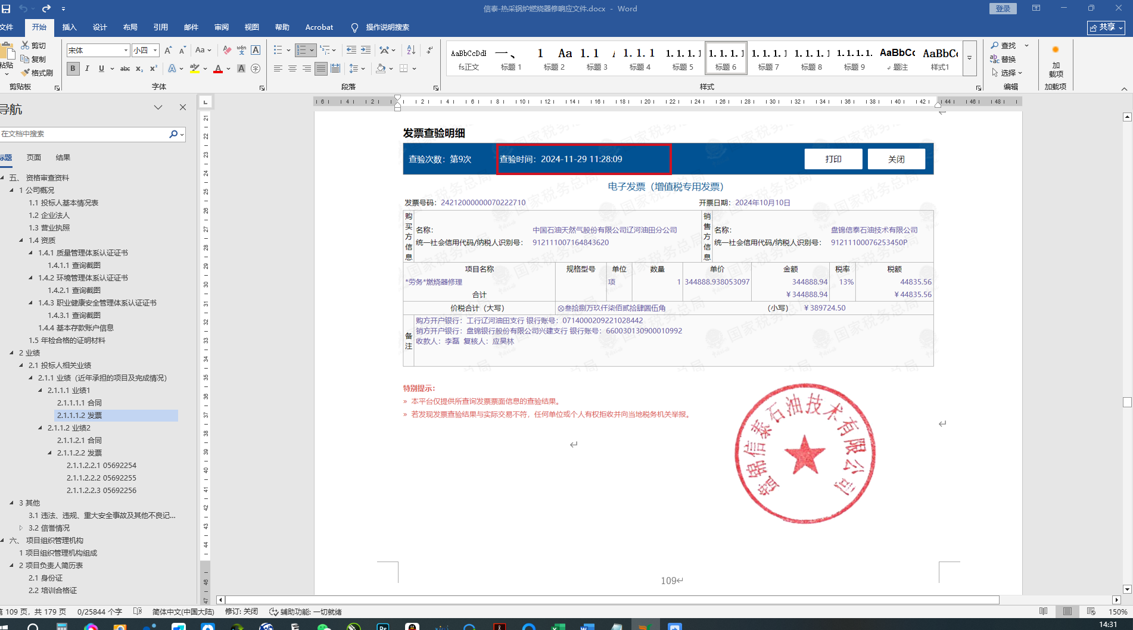Viewport: 1133px width, 630px height.
Task: Toggle Strikethrough formatting
Action: pos(125,68)
